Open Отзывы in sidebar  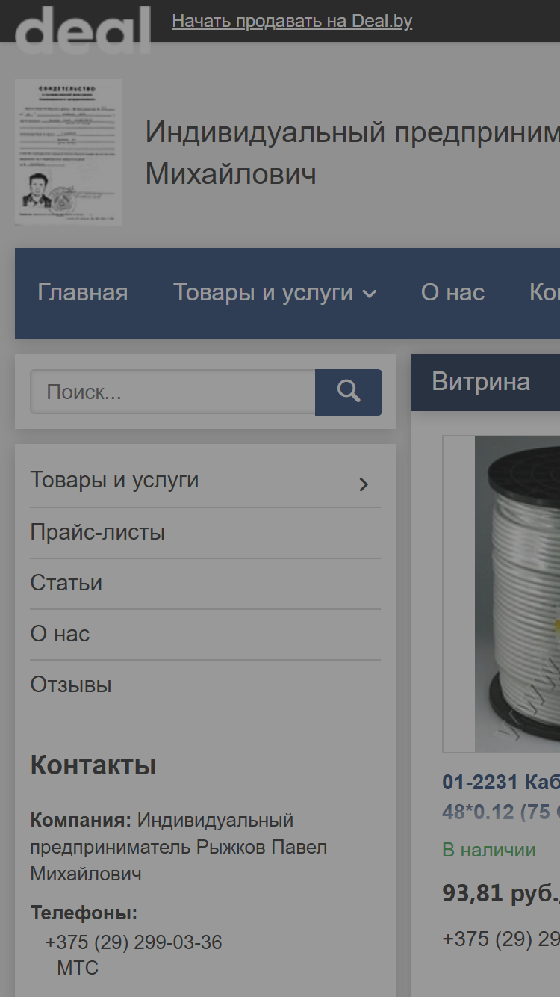click(71, 685)
